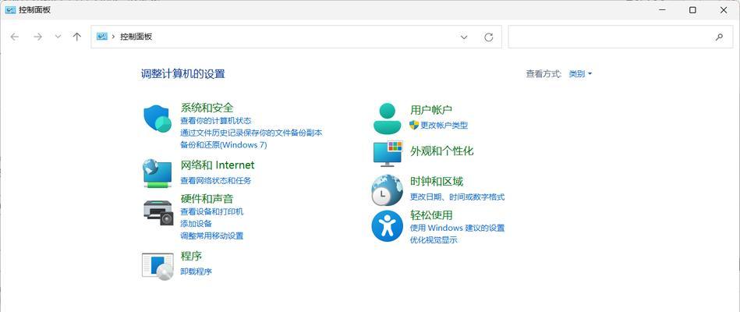Minimize the 控制面板 window

(662, 10)
